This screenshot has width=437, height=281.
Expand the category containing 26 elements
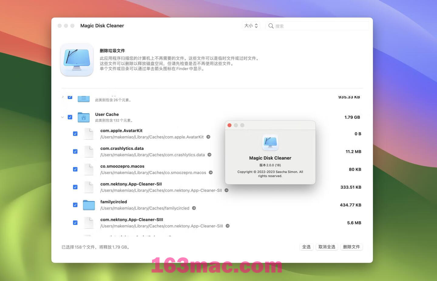(63, 97)
